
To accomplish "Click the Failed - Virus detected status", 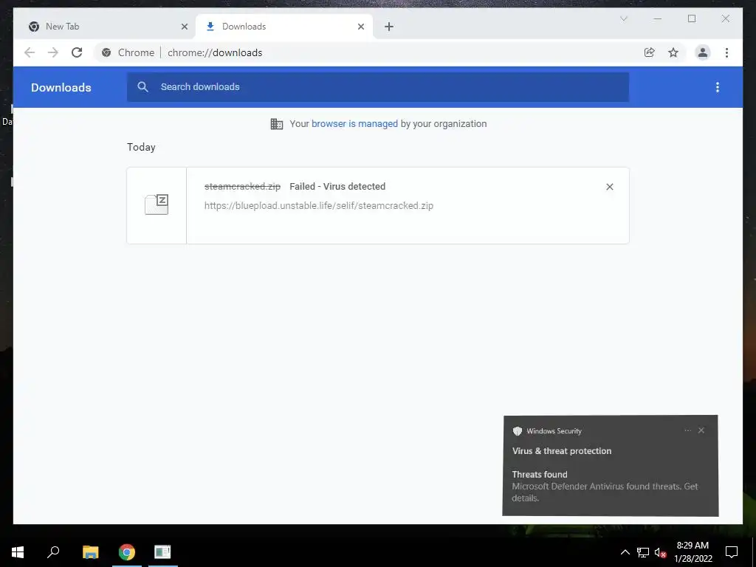I will coord(337,187).
